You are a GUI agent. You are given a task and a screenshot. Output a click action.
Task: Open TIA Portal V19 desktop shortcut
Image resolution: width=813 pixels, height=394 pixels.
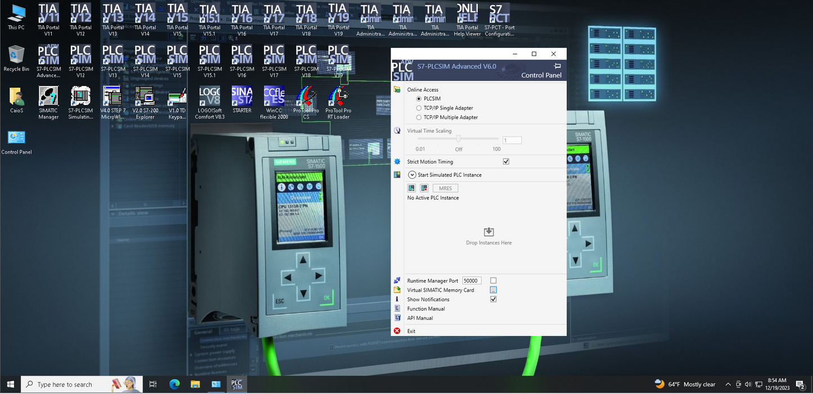coord(338,19)
